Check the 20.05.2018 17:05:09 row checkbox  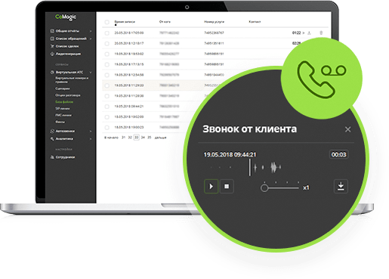[x=107, y=33]
